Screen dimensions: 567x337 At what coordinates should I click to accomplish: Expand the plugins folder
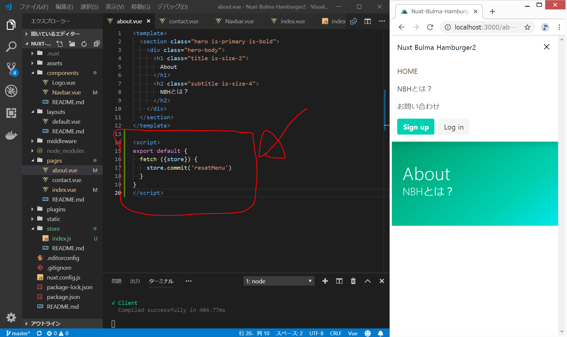tap(56, 209)
